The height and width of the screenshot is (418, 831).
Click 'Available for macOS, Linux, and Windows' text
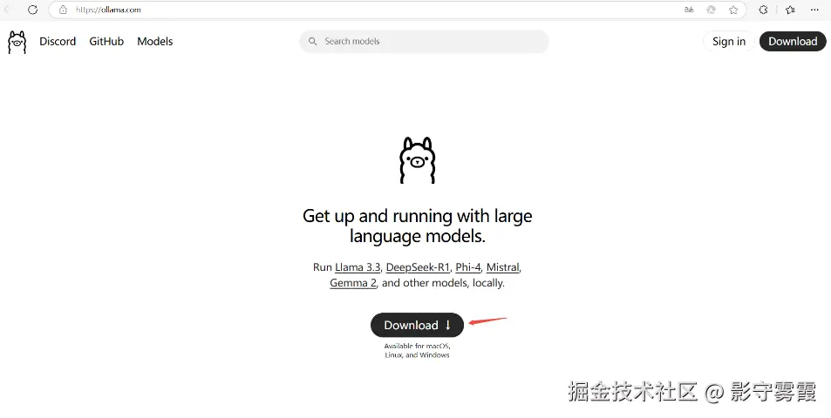pos(417,351)
